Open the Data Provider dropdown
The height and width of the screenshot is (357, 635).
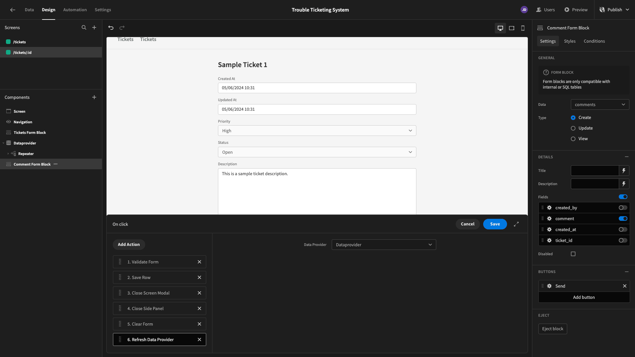pos(384,245)
